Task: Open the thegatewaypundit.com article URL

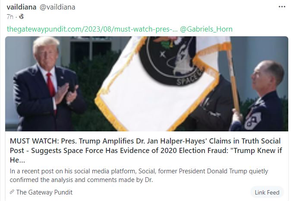Action: tap(92, 29)
